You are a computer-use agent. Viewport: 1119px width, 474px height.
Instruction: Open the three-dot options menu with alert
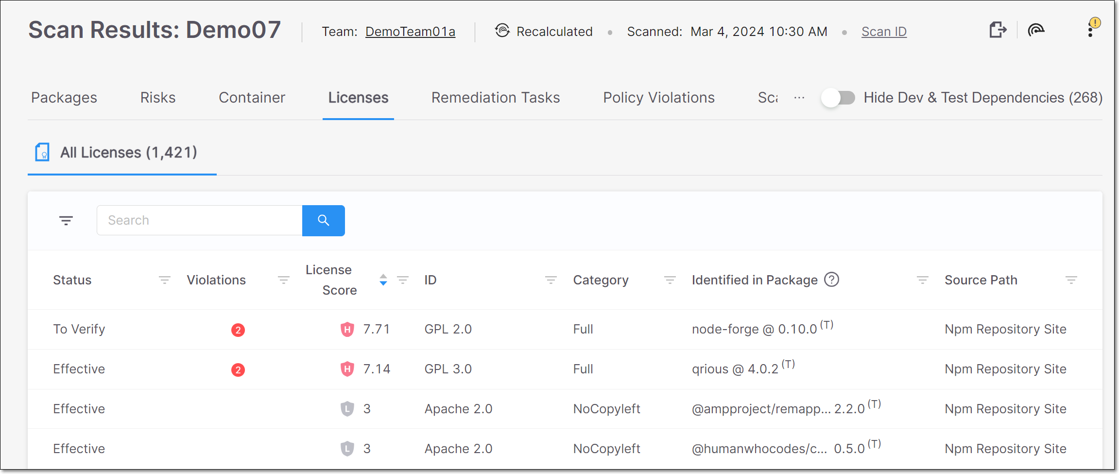[1091, 30]
